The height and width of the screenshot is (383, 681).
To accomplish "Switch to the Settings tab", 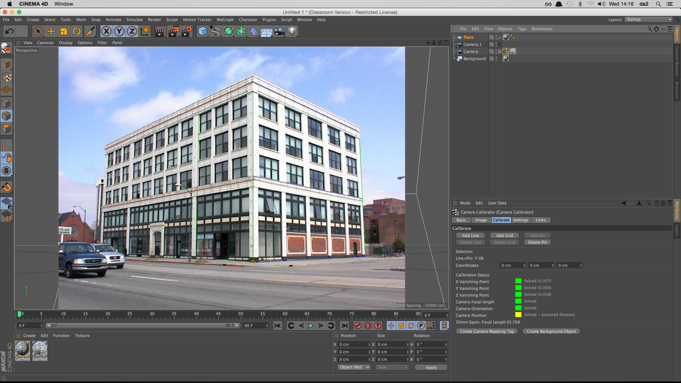I will 520,220.
